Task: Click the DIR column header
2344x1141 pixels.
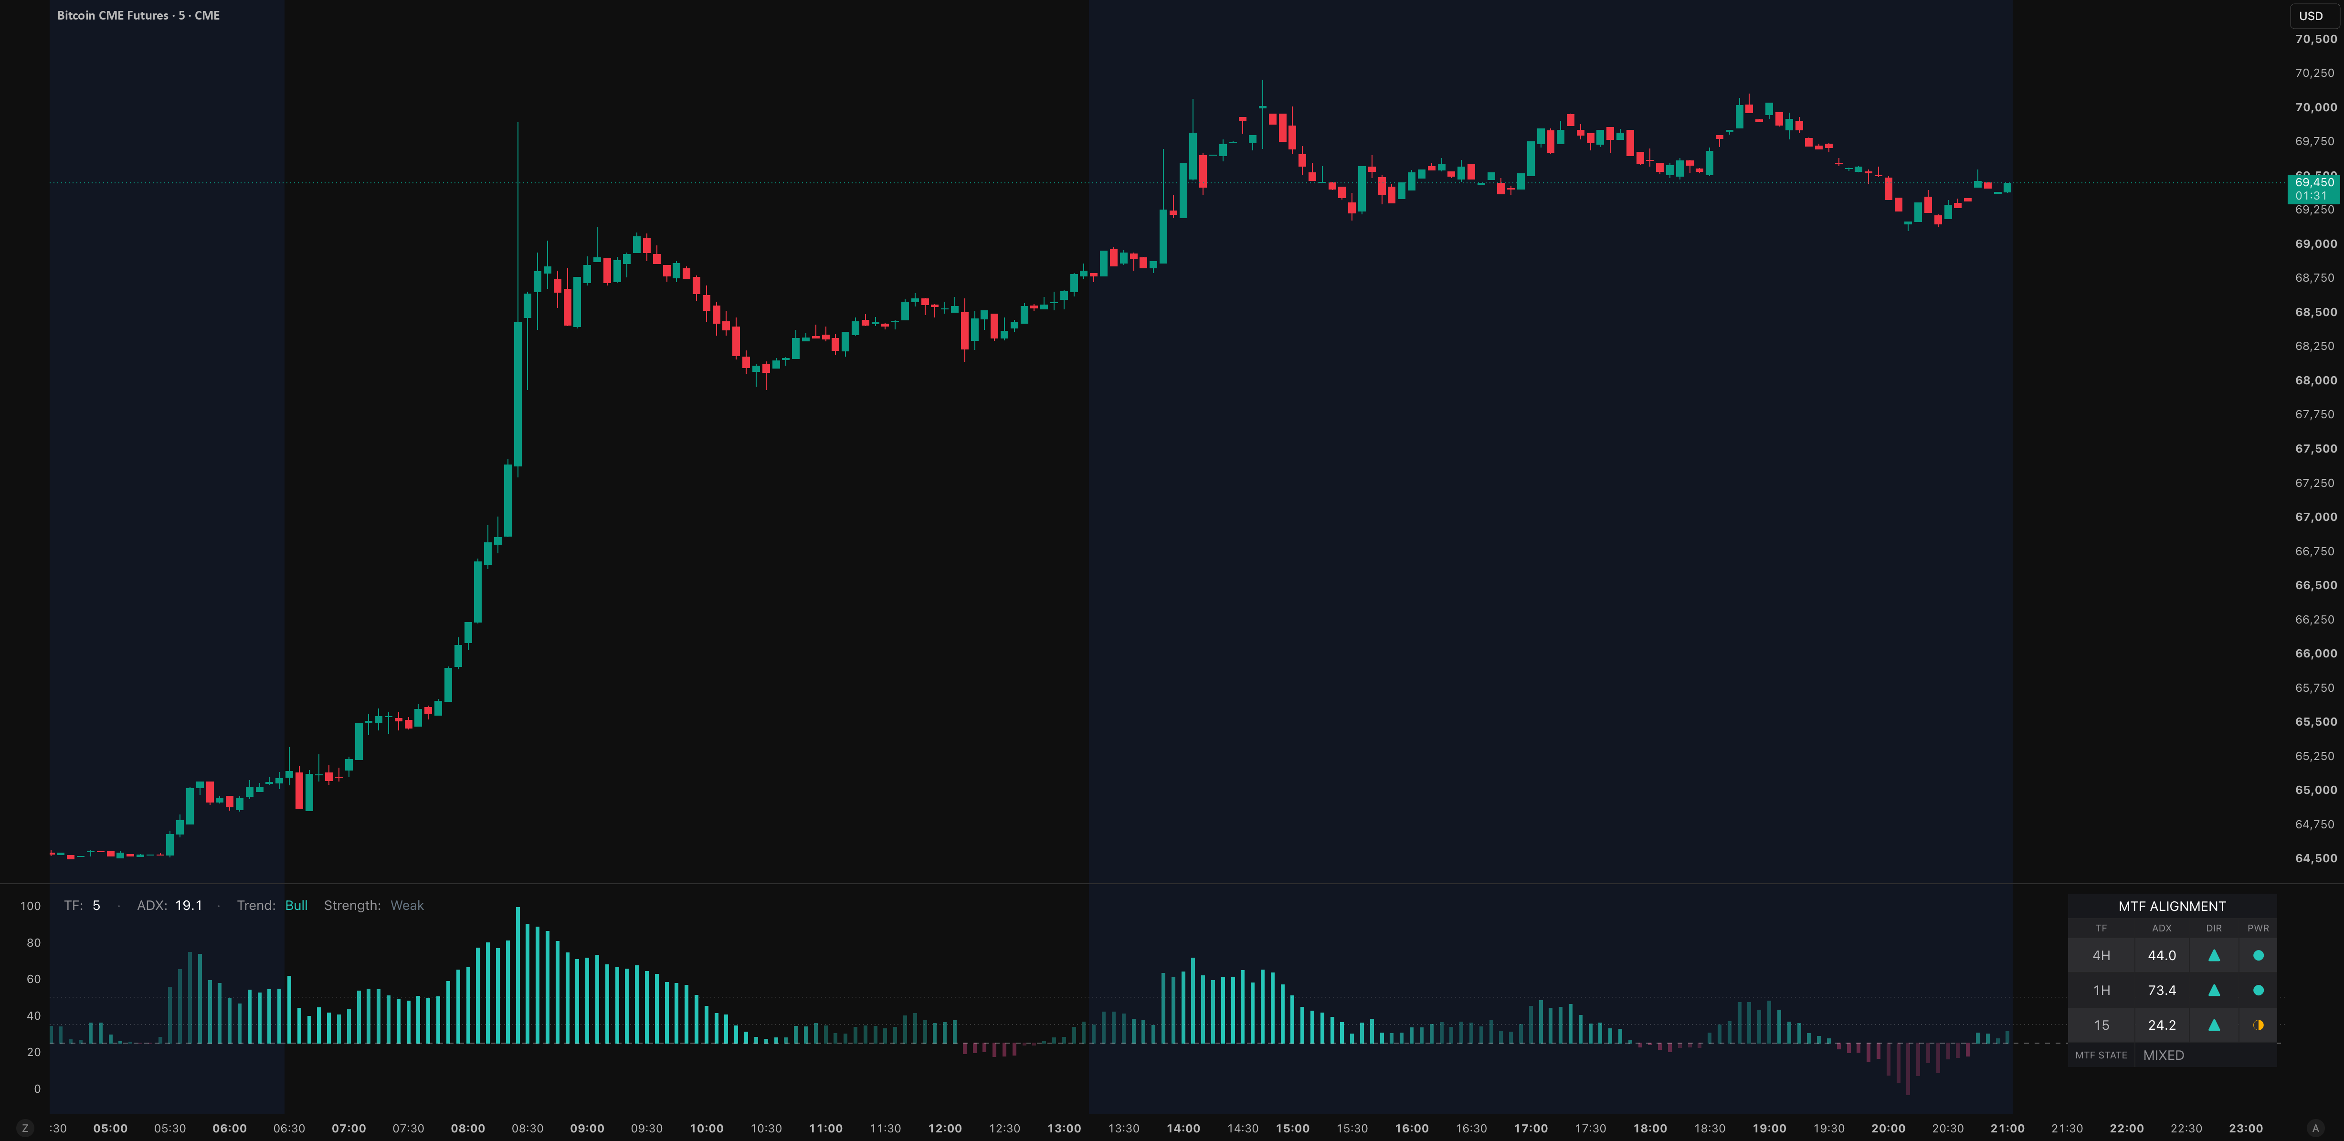Action: coord(2214,928)
